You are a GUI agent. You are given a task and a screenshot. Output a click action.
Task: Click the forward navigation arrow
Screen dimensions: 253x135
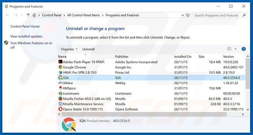[x=16, y=15]
